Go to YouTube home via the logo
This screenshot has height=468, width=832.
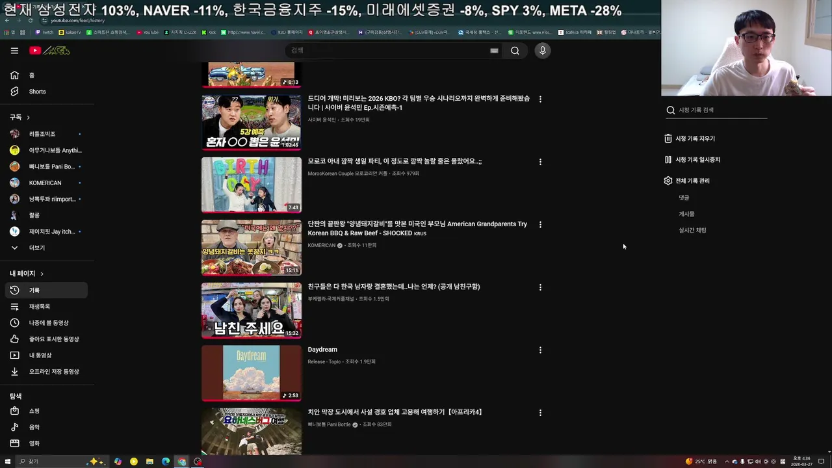[49, 51]
